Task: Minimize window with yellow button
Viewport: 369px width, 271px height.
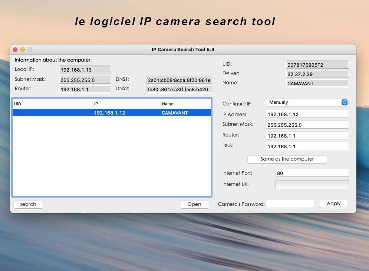Action: point(23,50)
